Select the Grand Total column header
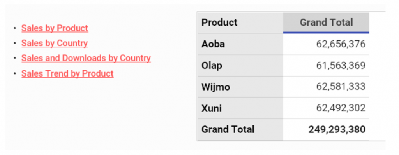Screen dimensions: 399x155 [x=326, y=23]
